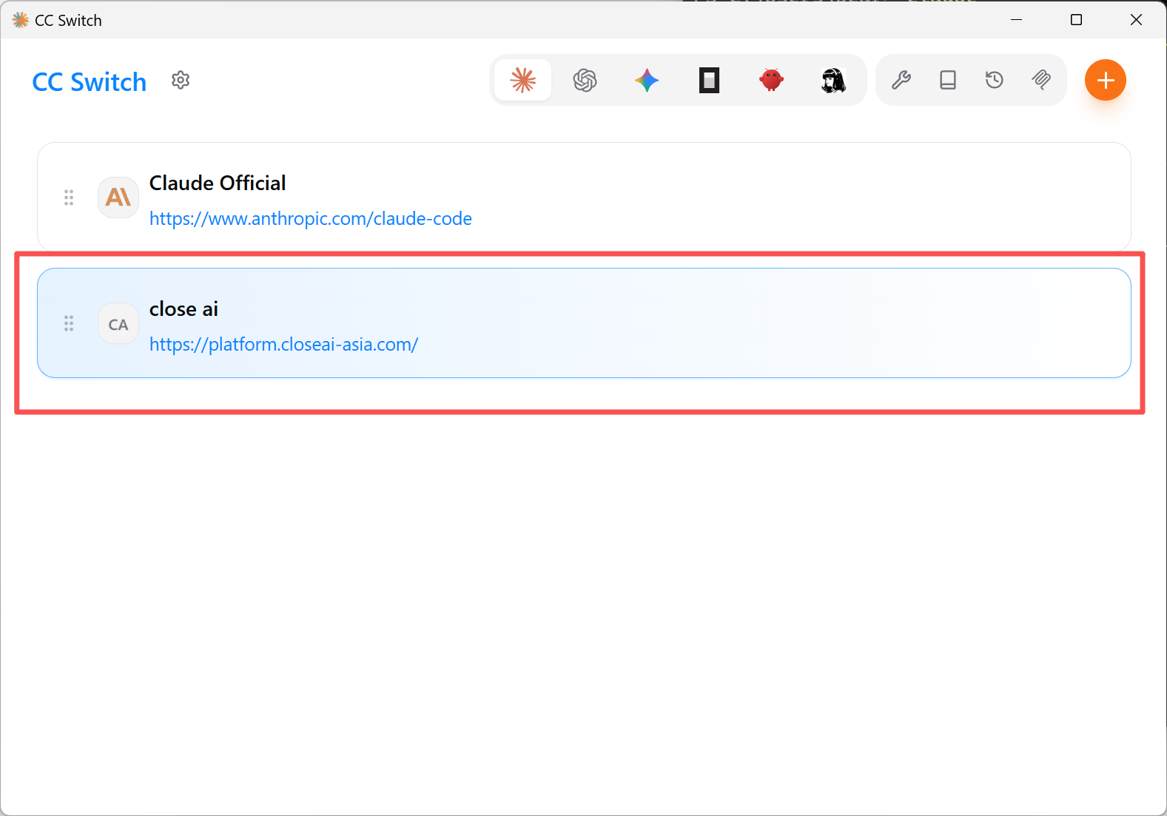Click the CC Switch header title
Viewport: 1167px width, 816px height.
click(x=90, y=81)
